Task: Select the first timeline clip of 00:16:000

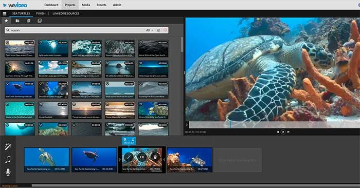Action: tap(47, 160)
